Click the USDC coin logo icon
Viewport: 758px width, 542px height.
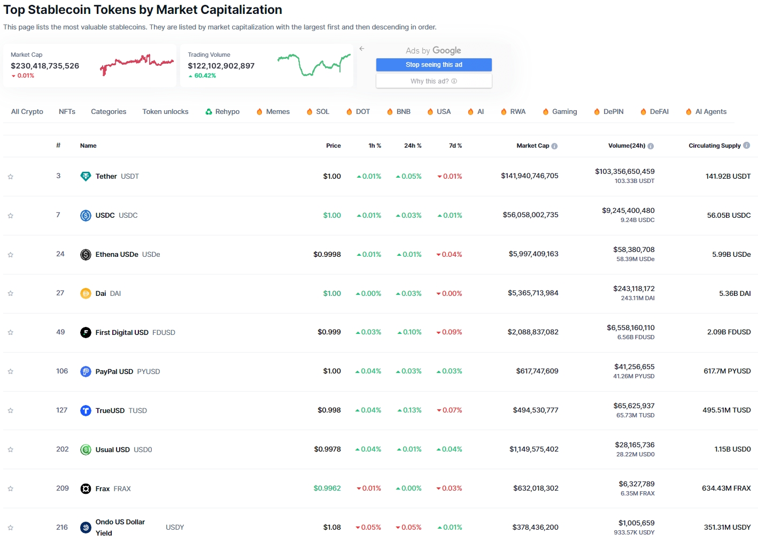(86, 216)
